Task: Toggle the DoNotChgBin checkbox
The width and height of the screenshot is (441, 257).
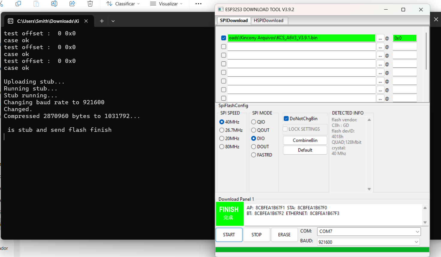Action: pyautogui.click(x=286, y=119)
